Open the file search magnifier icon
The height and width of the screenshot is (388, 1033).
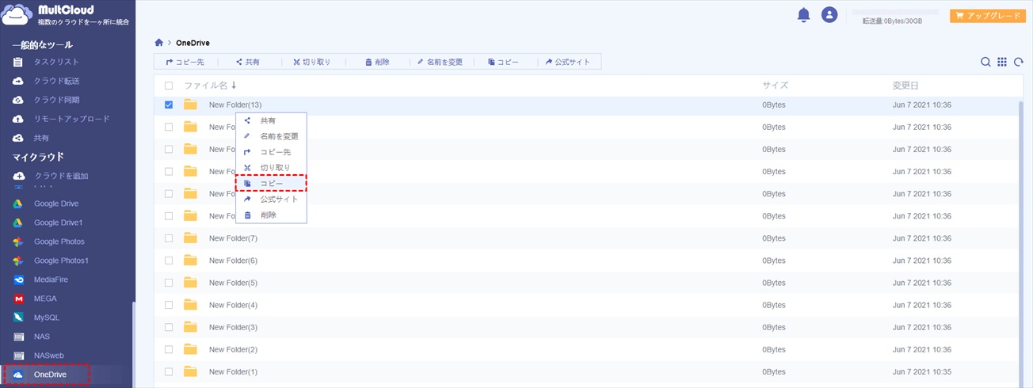pos(985,62)
